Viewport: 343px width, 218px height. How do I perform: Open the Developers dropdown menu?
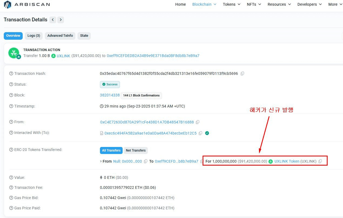point(310,4)
